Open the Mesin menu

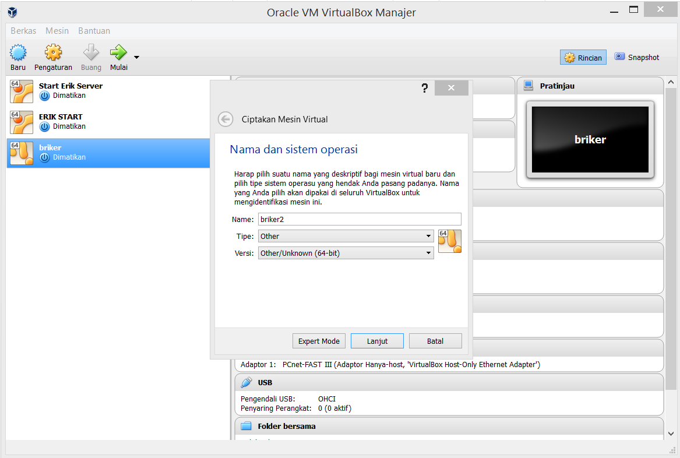tap(57, 31)
